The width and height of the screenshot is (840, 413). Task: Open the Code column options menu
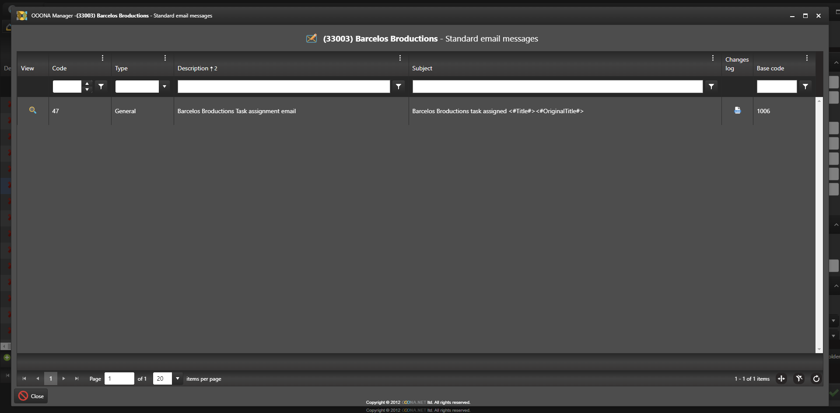point(102,58)
